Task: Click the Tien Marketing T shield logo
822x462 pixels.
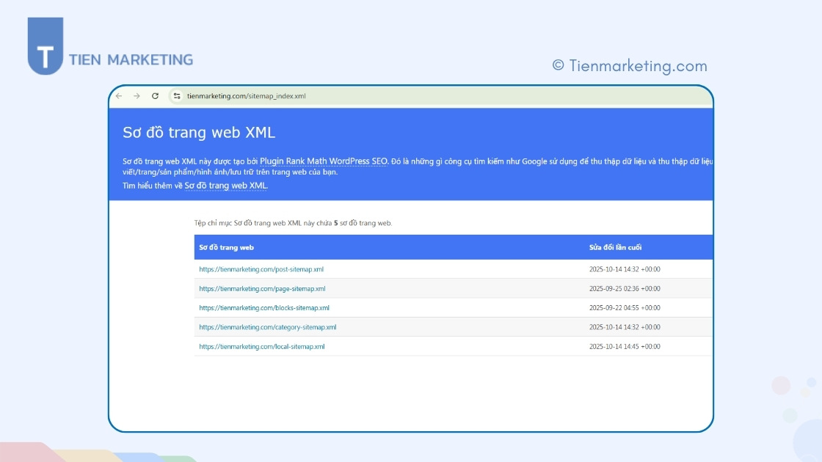Action: pos(45,47)
